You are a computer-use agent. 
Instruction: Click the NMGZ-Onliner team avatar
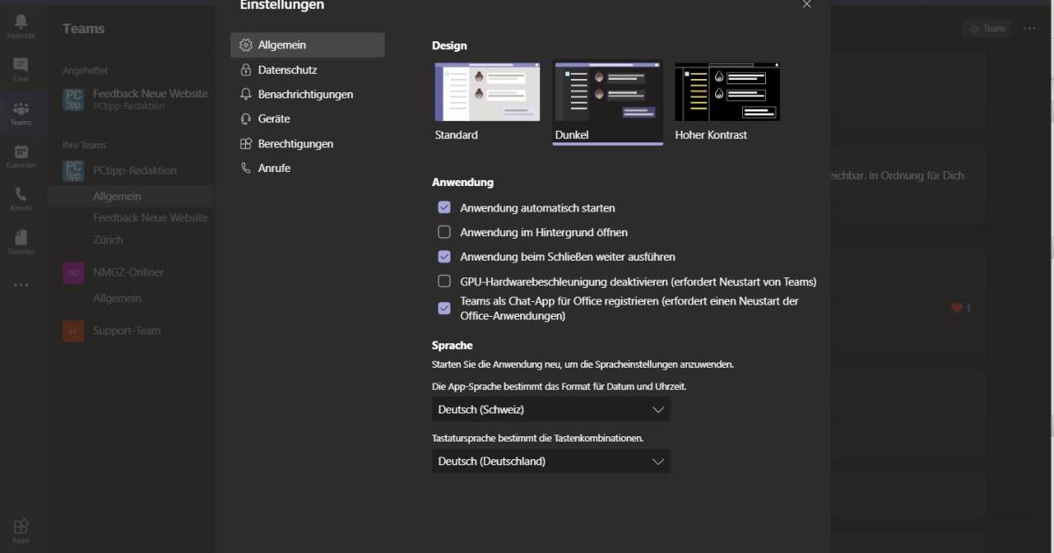[74, 272]
